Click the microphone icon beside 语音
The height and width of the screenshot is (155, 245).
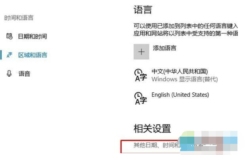[9, 74]
